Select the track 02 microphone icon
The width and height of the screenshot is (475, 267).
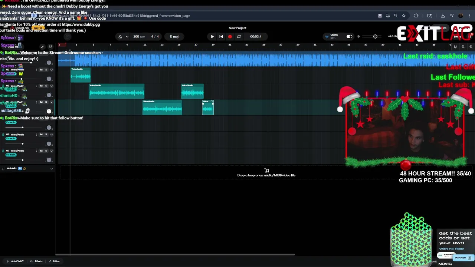click(3, 70)
